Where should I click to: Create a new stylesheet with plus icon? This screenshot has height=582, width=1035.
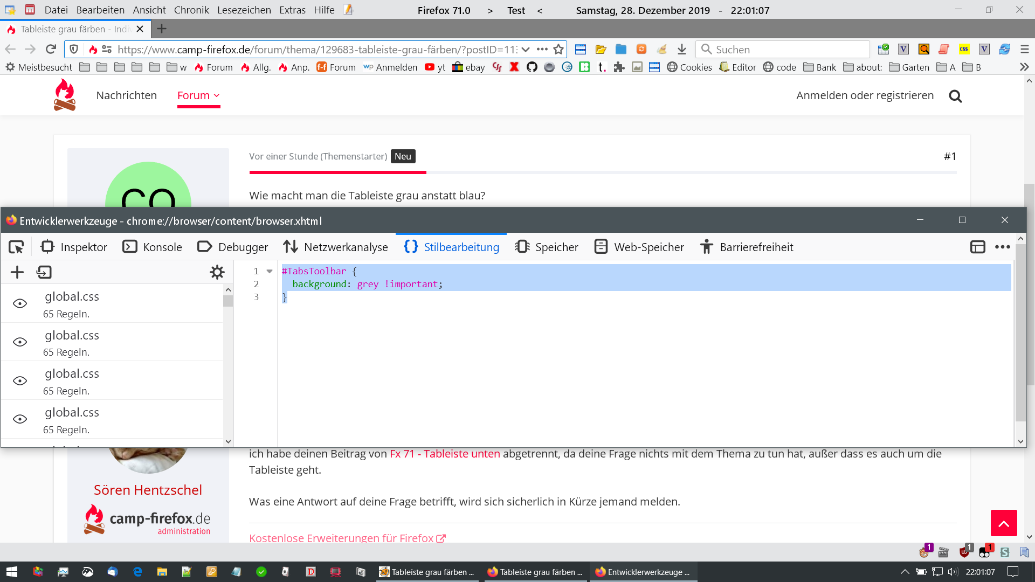coord(17,272)
